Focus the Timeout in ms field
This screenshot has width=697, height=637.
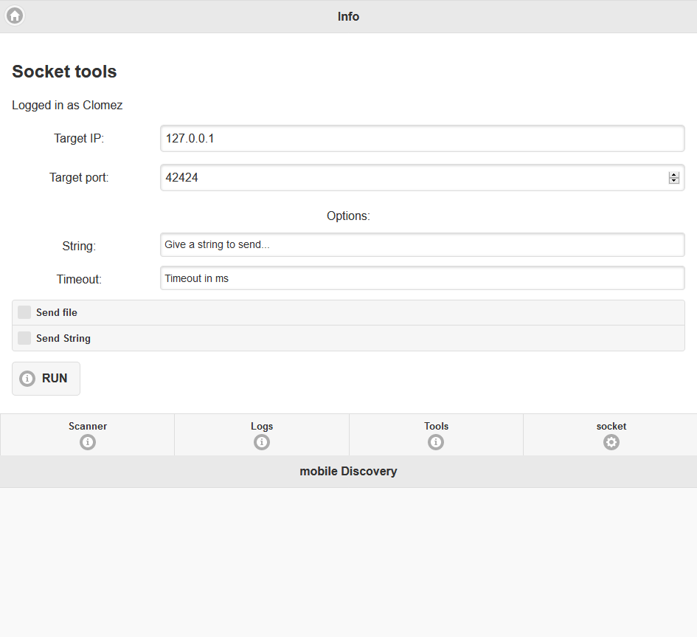[423, 278]
